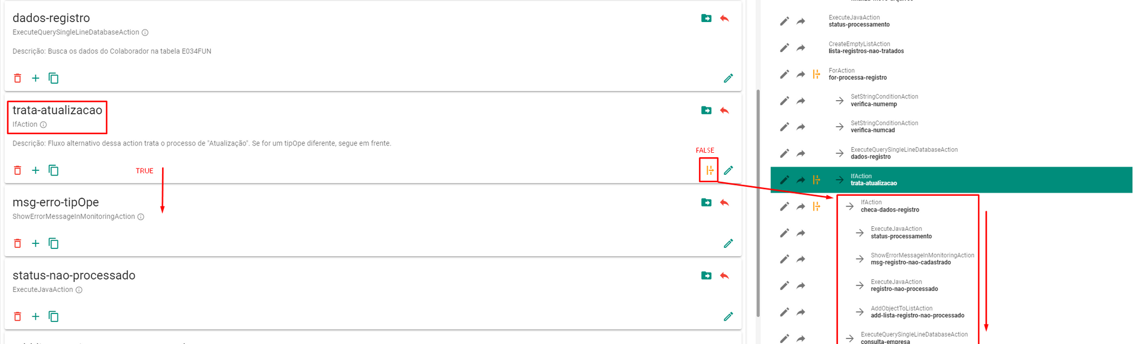Open lista-registros-nao-tratados in the tree
Screen dimensions: 1134x344
click(866, 51)
